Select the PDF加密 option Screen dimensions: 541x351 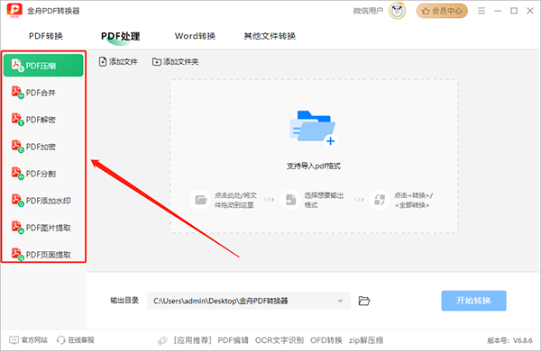[x=43, y=147]
